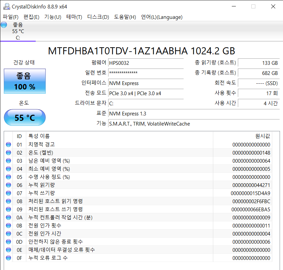Click the 사용 시간 4 시간 value
The image size is (283, 270).
click(259, 103)
